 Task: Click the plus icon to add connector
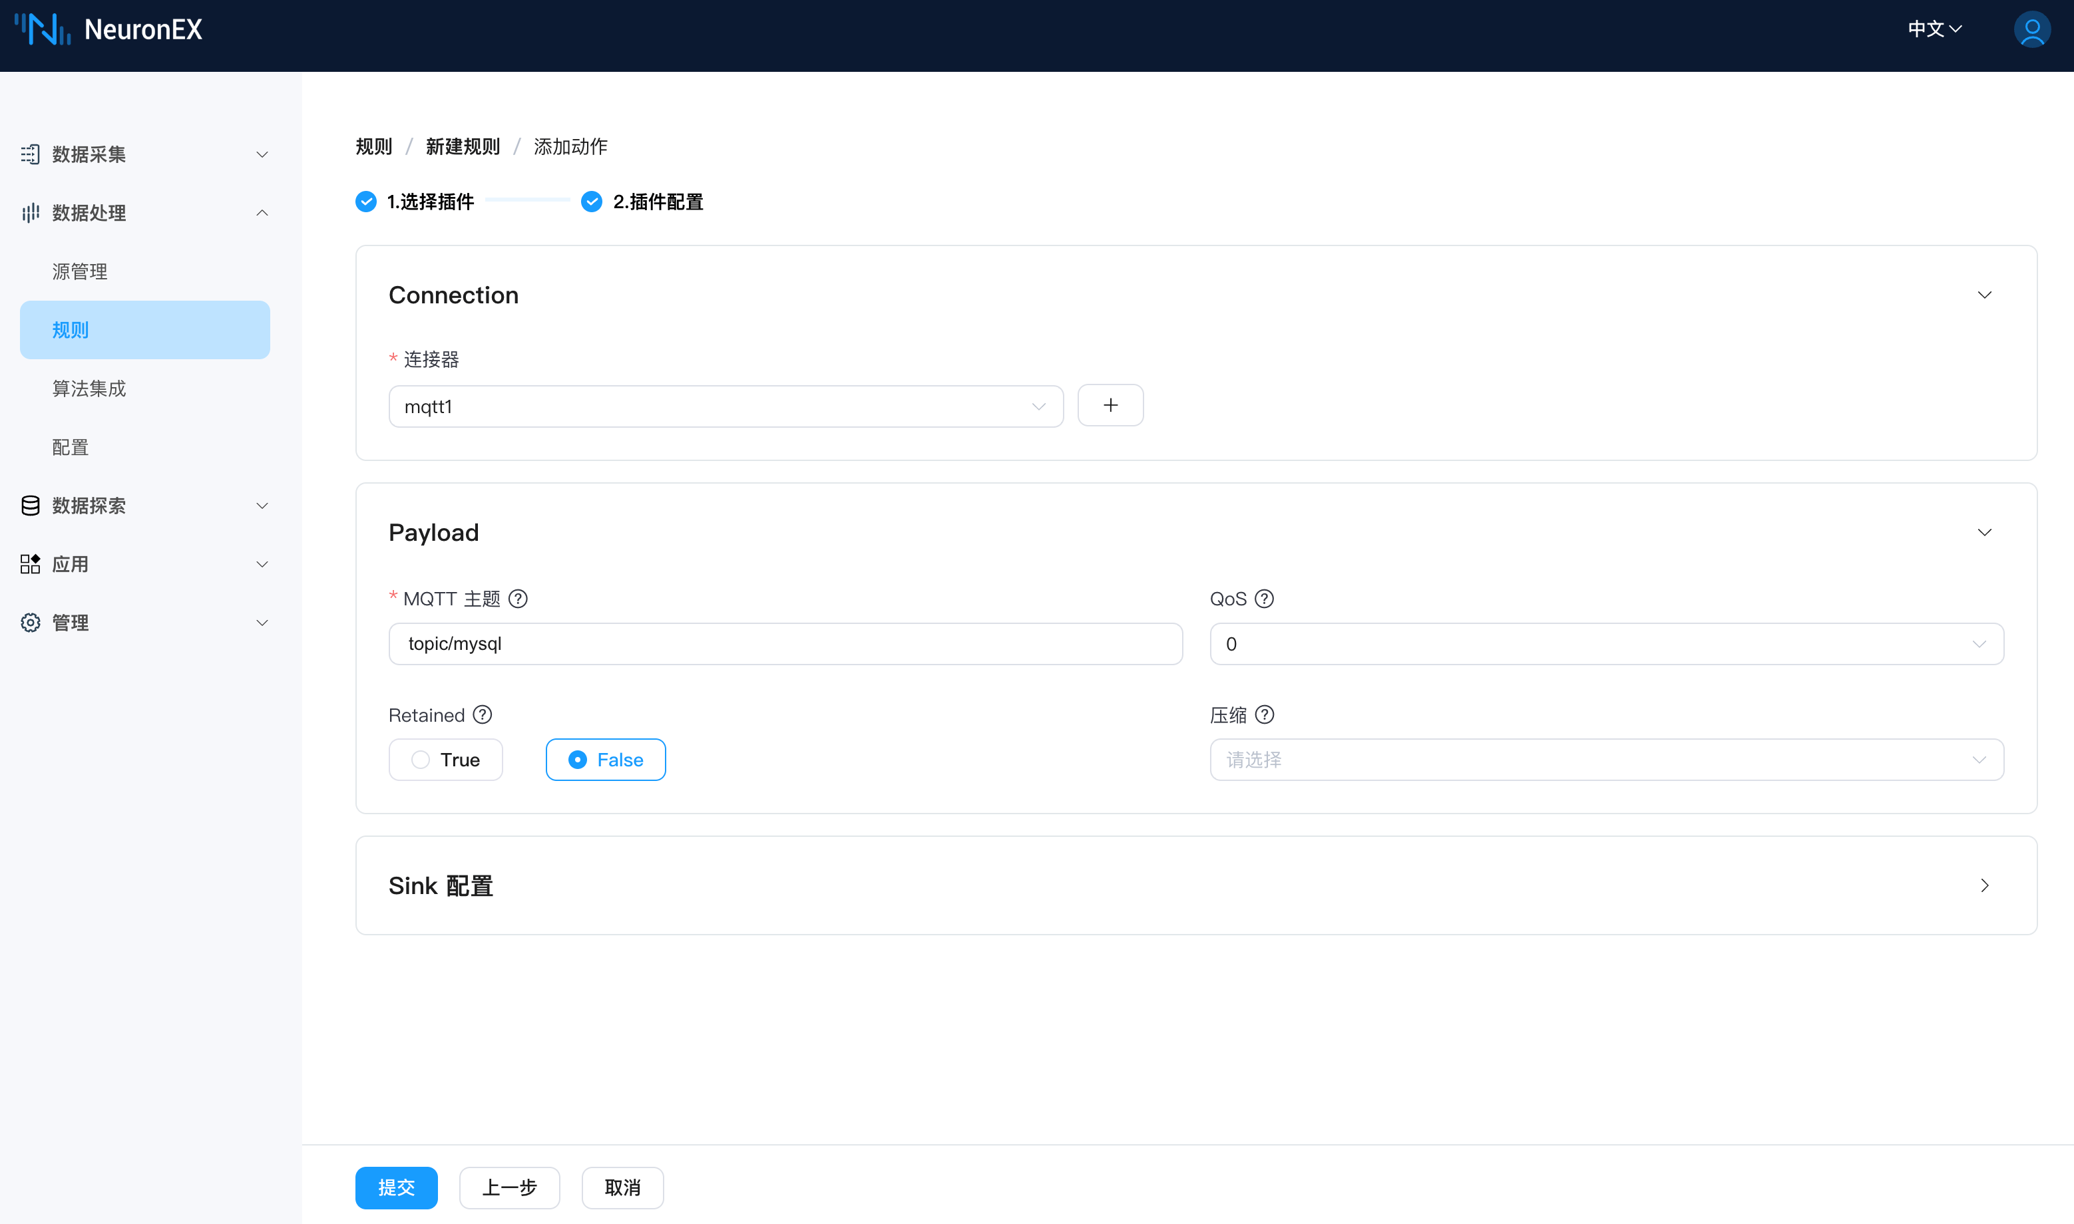[1110, 406]
